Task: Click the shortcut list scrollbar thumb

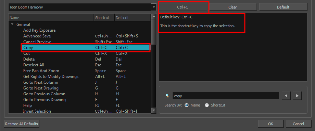Action: coord(154,32)
